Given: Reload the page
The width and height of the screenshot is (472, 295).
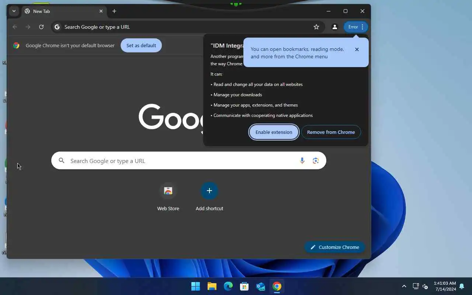Looking at the screenshot, I should tap(41, 27).
